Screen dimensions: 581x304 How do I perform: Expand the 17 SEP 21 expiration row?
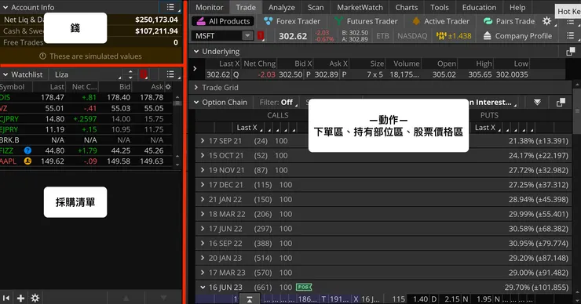click(x=203, y=141)
